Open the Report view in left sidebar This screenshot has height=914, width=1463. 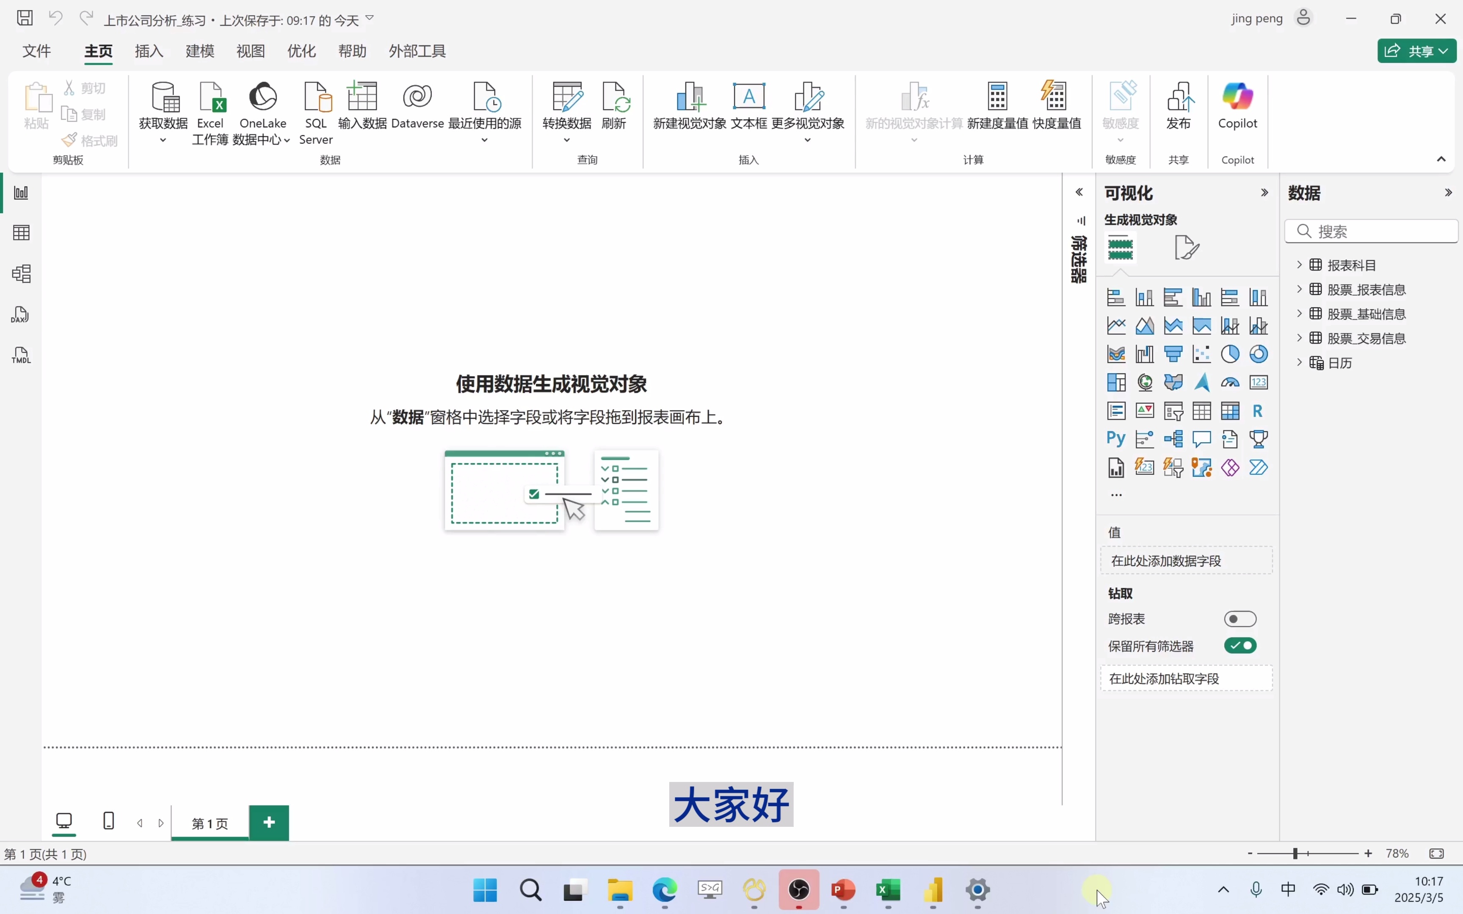[21, 193]
